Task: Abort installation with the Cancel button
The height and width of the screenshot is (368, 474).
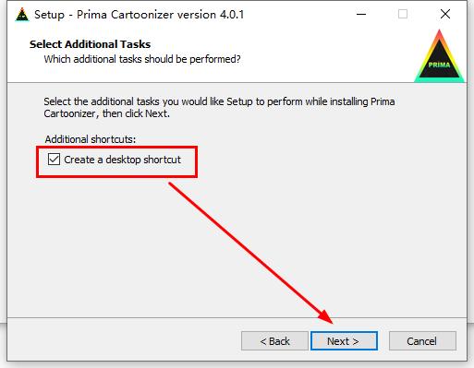Action: [x=422, y=341]
